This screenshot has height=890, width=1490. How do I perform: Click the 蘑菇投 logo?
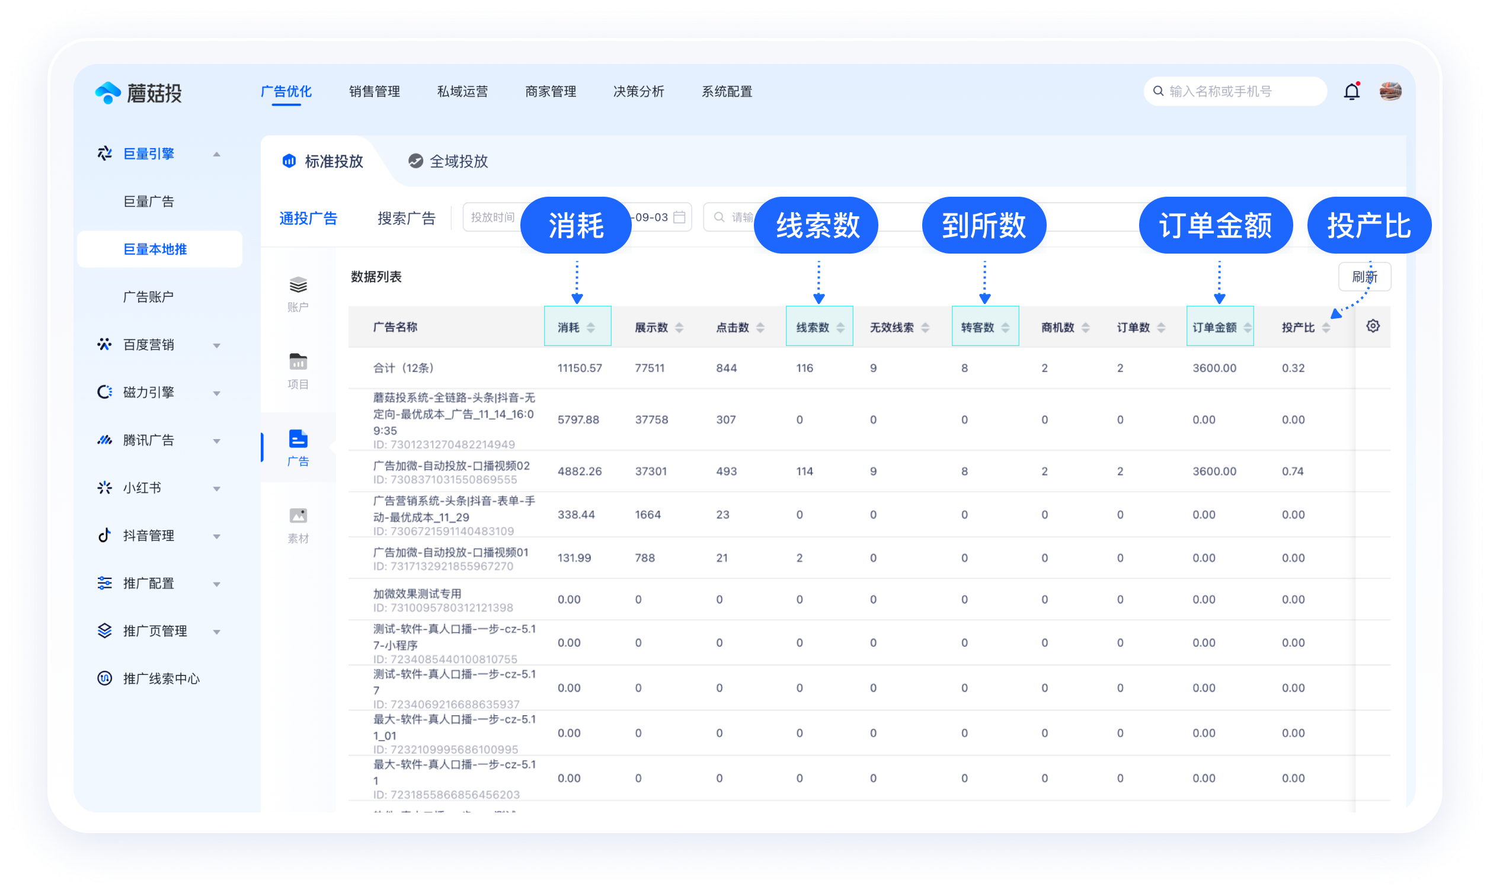click(139, 92)
